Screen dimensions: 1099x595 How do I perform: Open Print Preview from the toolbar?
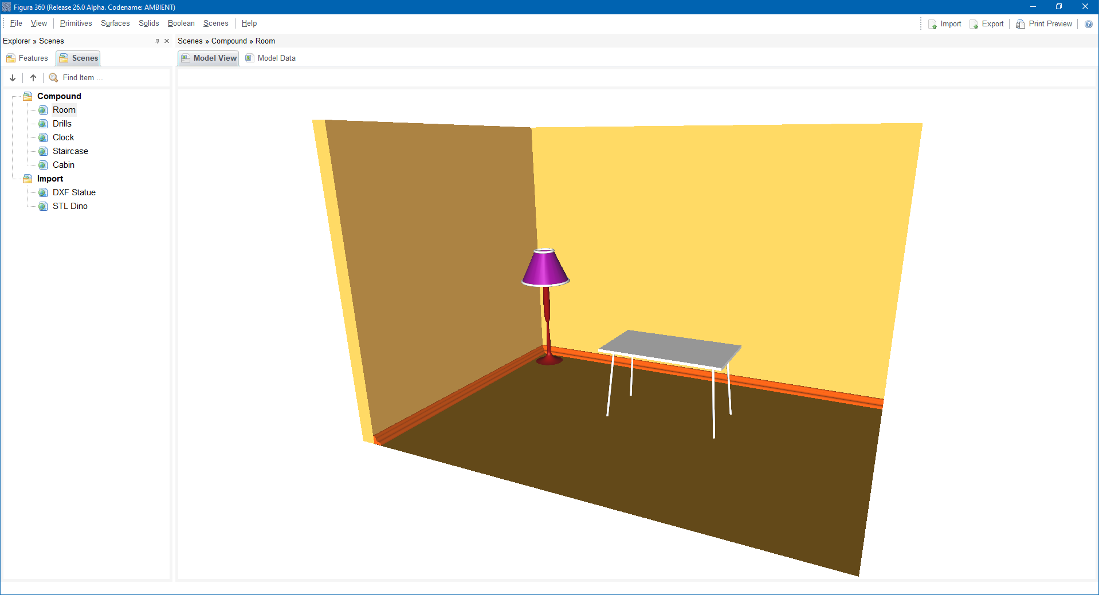click(1020, 24)
